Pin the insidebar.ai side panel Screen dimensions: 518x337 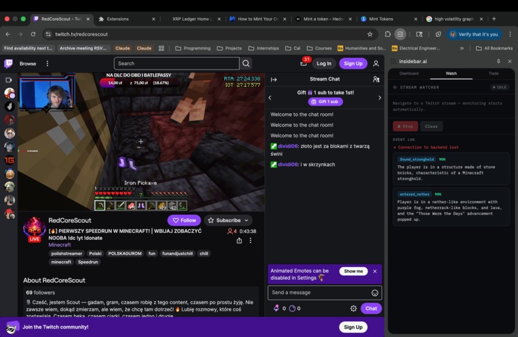tap(499, 61)
